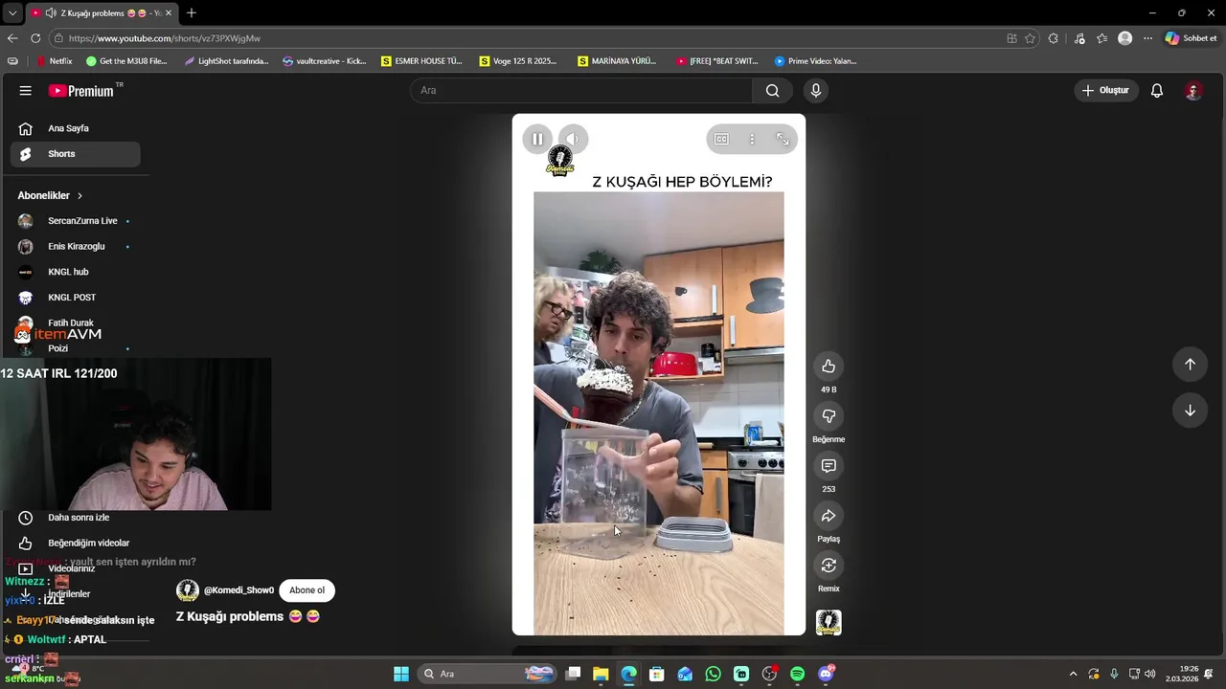Subscribe with the Abone ol button

(x=306, y=590)
